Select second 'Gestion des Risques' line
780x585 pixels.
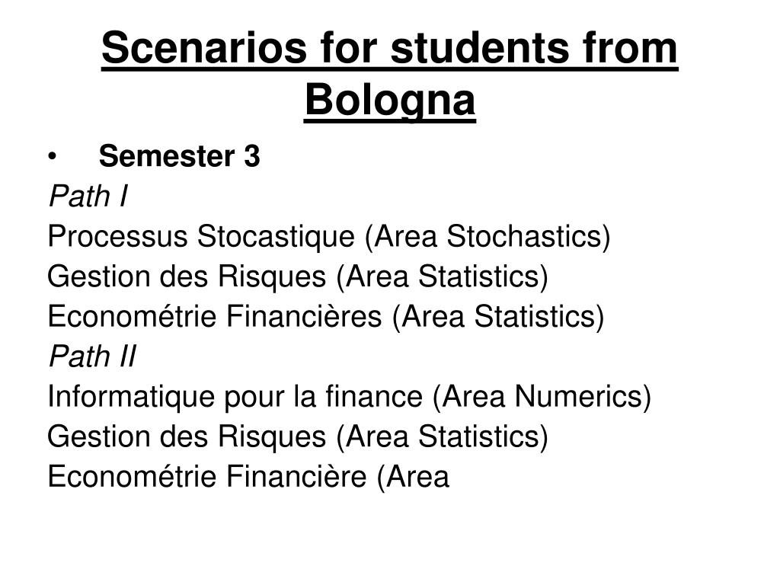[298, 436]
